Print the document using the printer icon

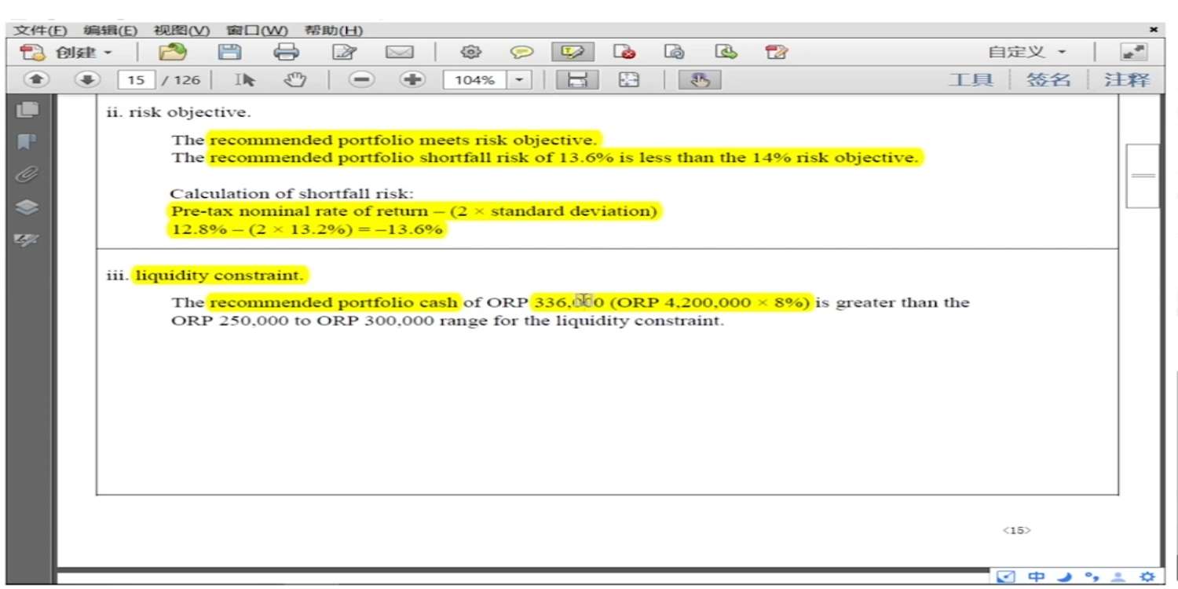286,53
